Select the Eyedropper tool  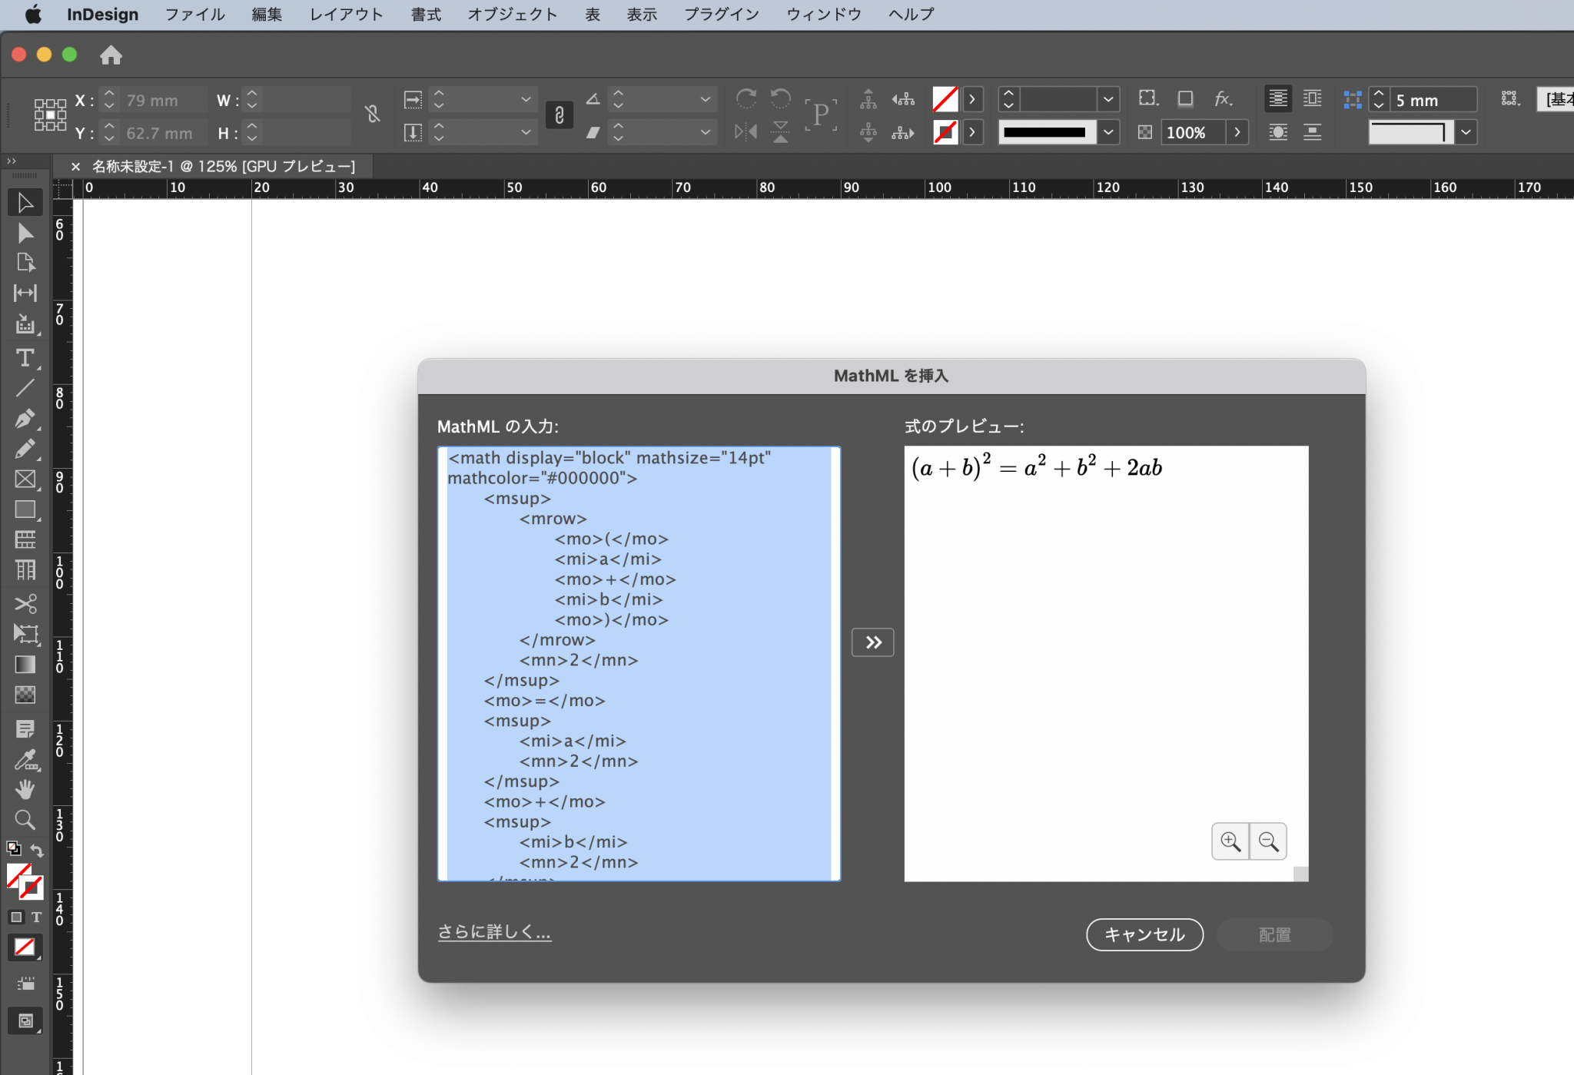25,759
